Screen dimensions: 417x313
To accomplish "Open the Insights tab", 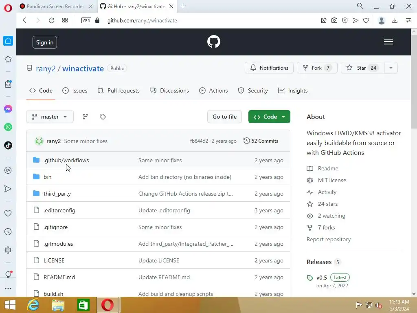I will pos(293,91).
